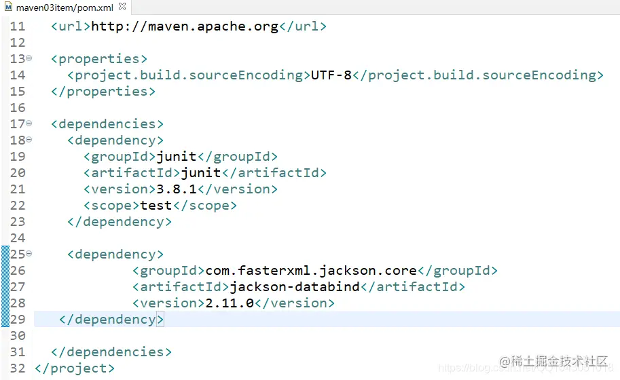
Task: Click line number 30 in the gutter
Action: [18, 335]
